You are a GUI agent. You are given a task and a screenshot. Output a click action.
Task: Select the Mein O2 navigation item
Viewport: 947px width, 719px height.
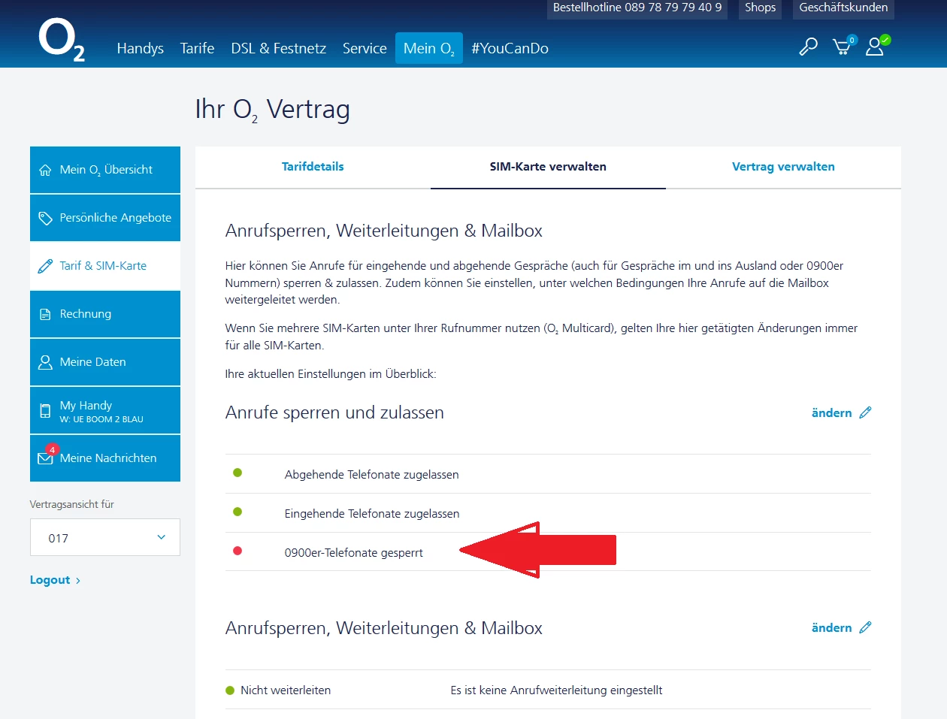coord(429,48)
